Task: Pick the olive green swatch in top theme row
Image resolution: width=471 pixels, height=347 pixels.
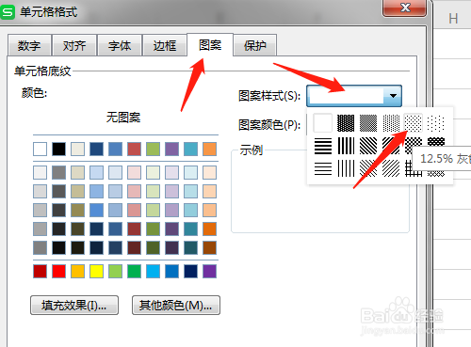Action: pos(153,149)
